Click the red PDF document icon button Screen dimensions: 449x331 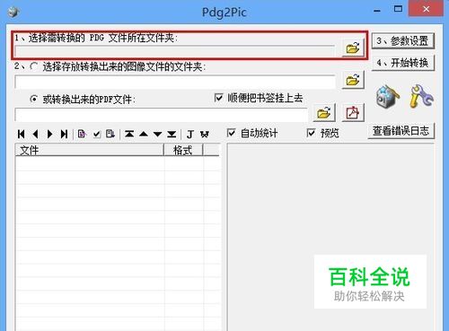click(353, 113)
